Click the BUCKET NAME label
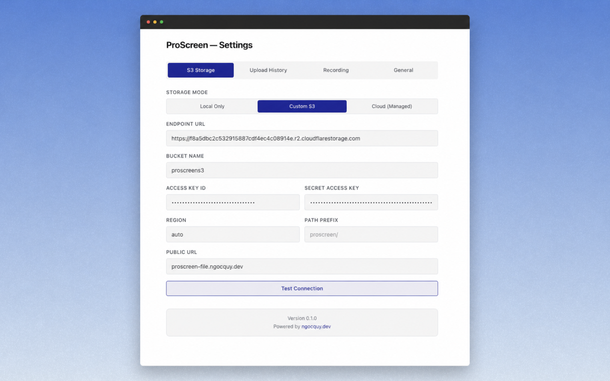610x381 pixels. click(x=185, y=156)
